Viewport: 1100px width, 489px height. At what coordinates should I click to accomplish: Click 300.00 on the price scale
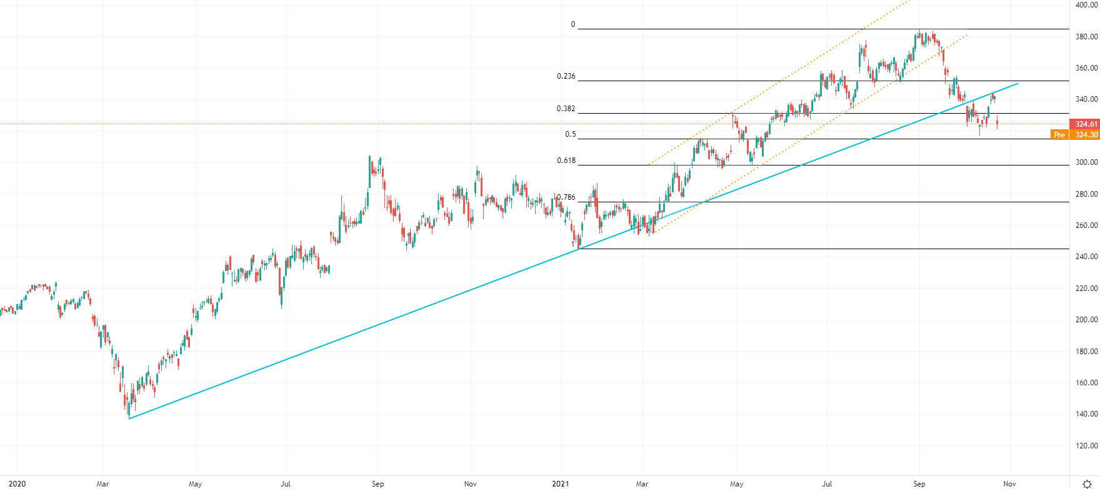point(1086,162)
